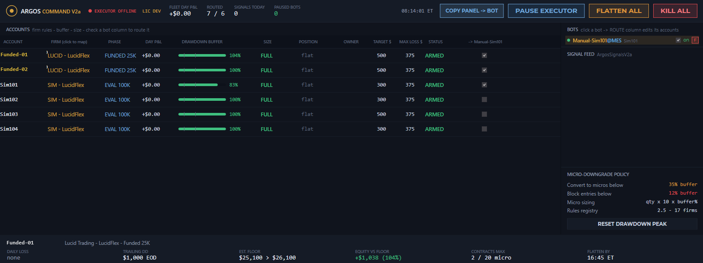Click EVAL 100K phase in Sim102 row

(117, 100)
